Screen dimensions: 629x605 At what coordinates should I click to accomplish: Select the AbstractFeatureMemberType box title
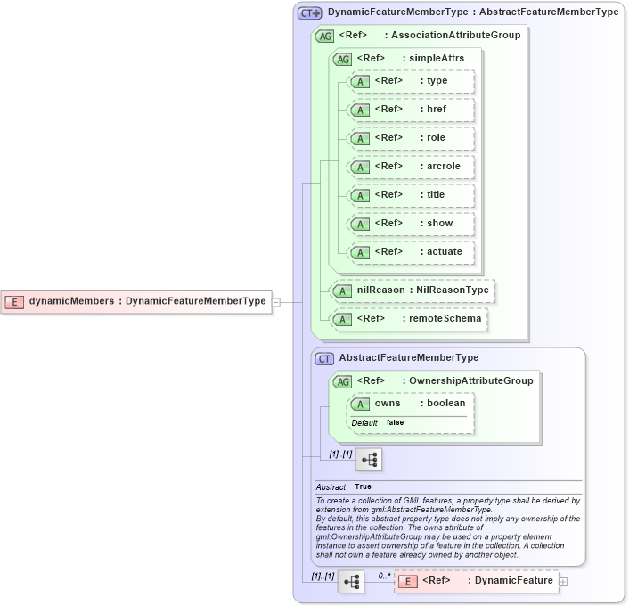pyautogui.click(x=409, y=357)
